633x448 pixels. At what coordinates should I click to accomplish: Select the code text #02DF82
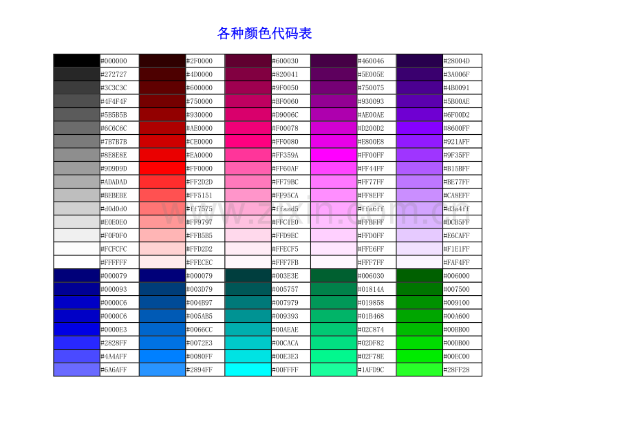(371, 343)
